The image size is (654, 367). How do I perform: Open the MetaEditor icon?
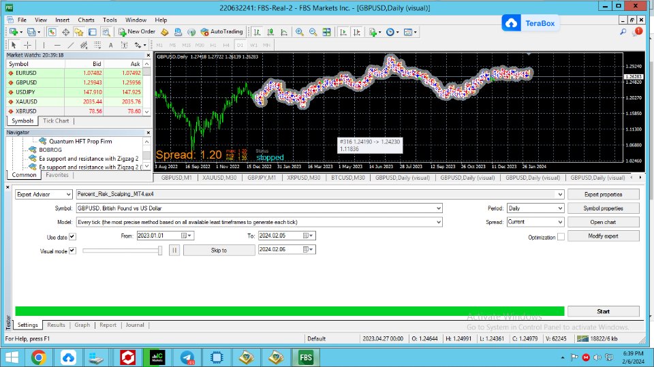coord(165,32)
